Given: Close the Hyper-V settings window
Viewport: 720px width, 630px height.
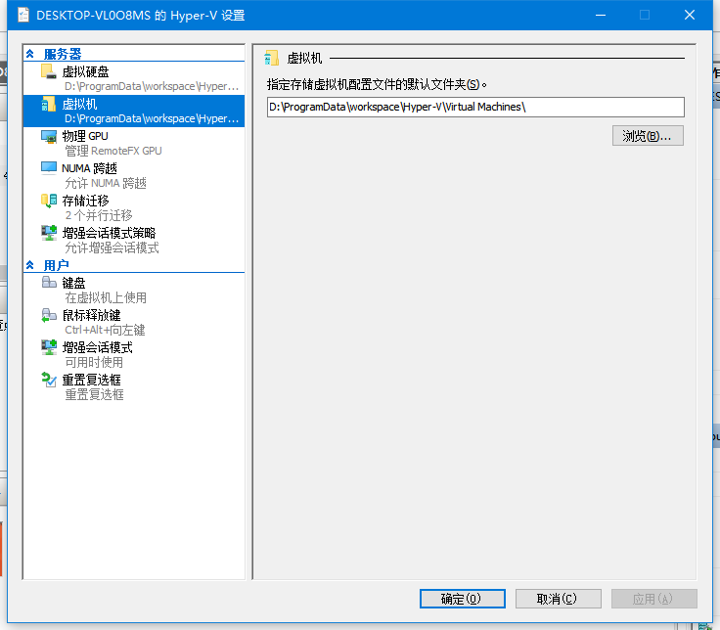Looking at the screenshot, I should point(690,15).
